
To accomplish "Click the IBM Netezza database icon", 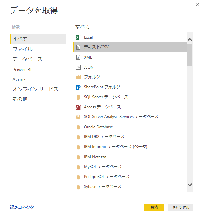I will 78,157.
